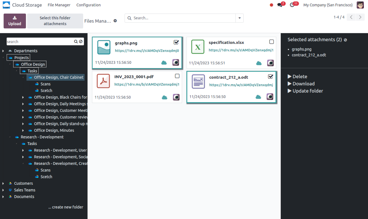Uncheck the contract_212_a.odt checkbox
Image resolution: width=368 pixels, height=219 pixels.
click(x=270, y=76)
